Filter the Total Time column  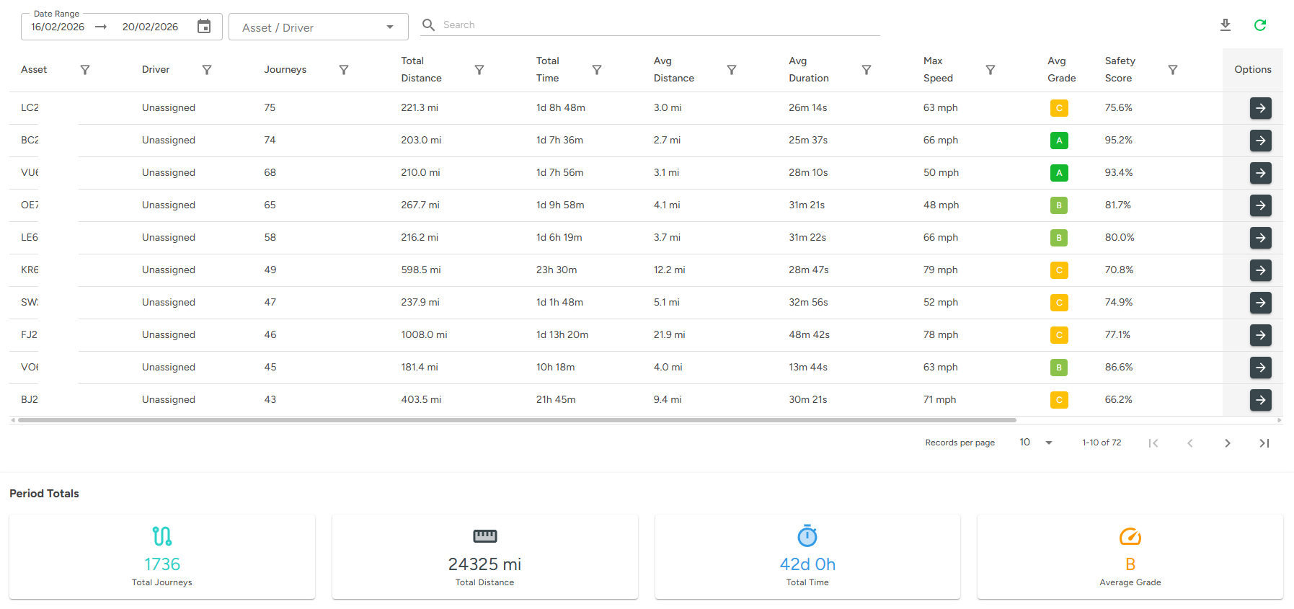[x=597, y=70]
